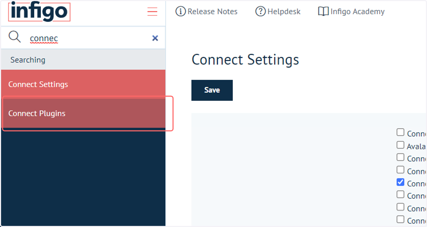Click the "Connect Settings" page heading
Image resolution: width=427 pixels, height=227 pixels.
[245, 60]
